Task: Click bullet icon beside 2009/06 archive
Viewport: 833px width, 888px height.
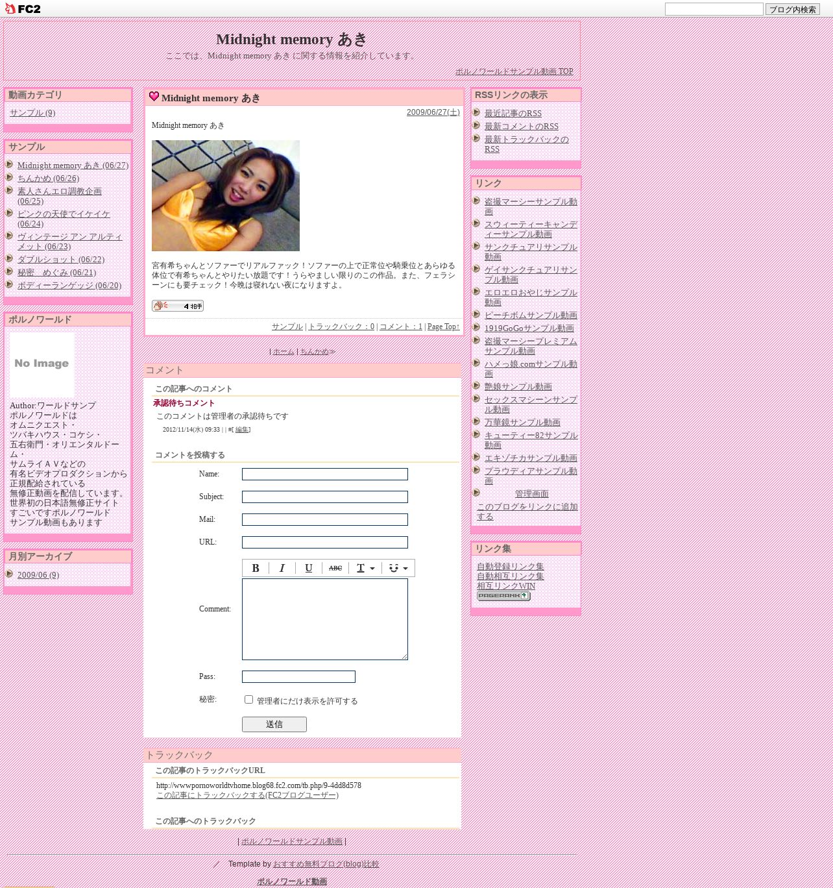Action: point(9,574)
